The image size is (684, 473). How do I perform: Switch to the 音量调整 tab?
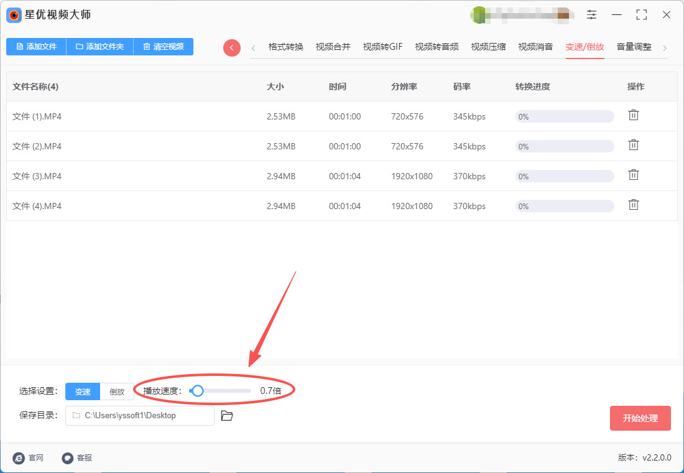[x=634, y=47]
